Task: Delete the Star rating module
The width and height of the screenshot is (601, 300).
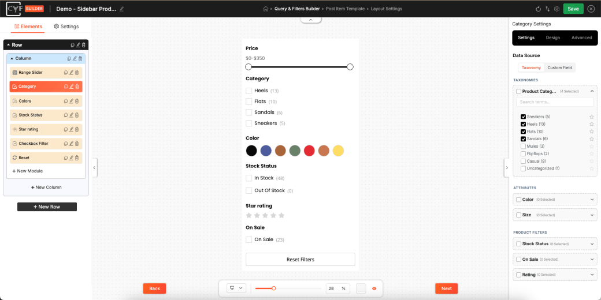Action: click(77, 129)
